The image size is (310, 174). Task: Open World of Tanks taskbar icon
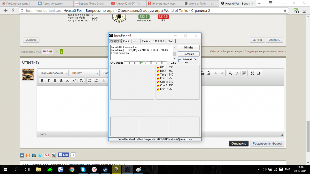(x=116, y=169)
